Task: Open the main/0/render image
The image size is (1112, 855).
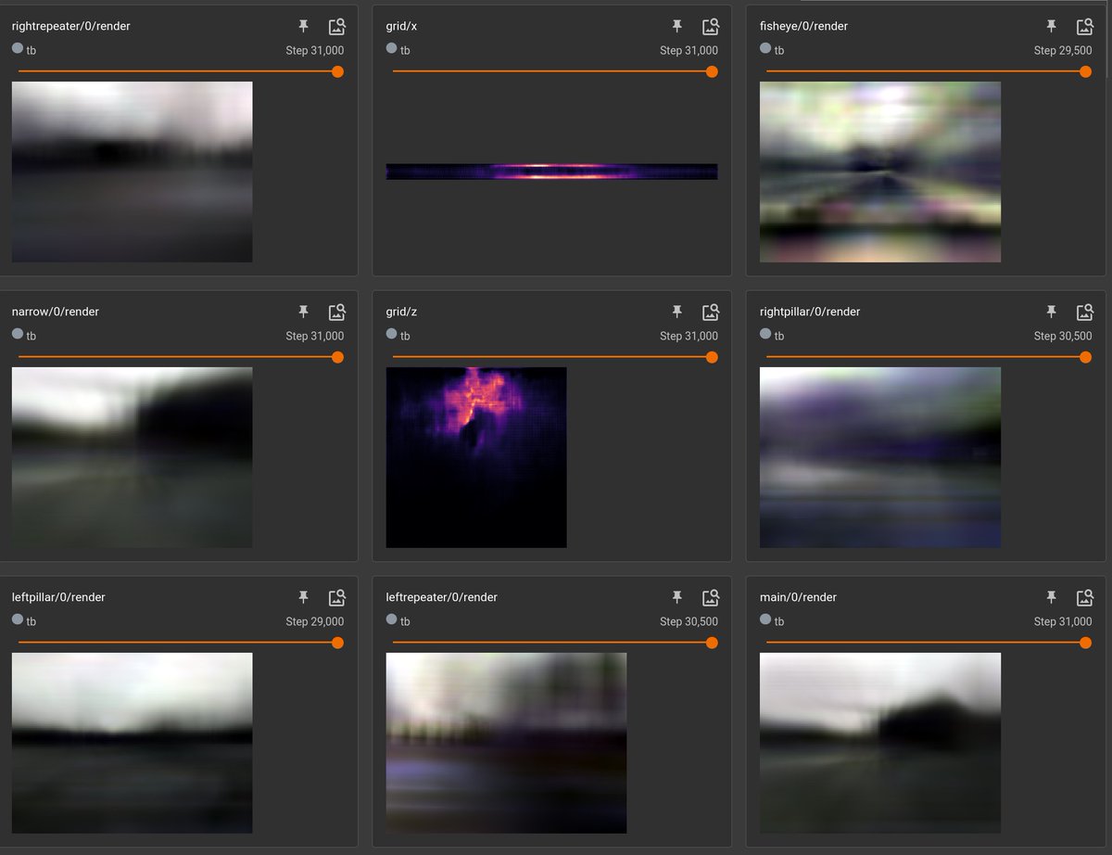Action: click(880, 743)
